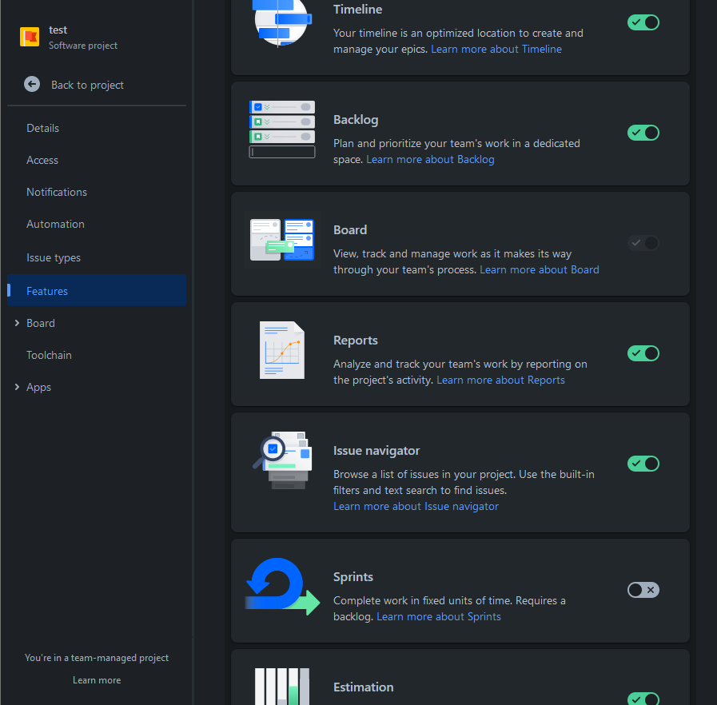Click Learn more about Reports
This screenshot has height=705, width=717.
(x=500, y=380)
